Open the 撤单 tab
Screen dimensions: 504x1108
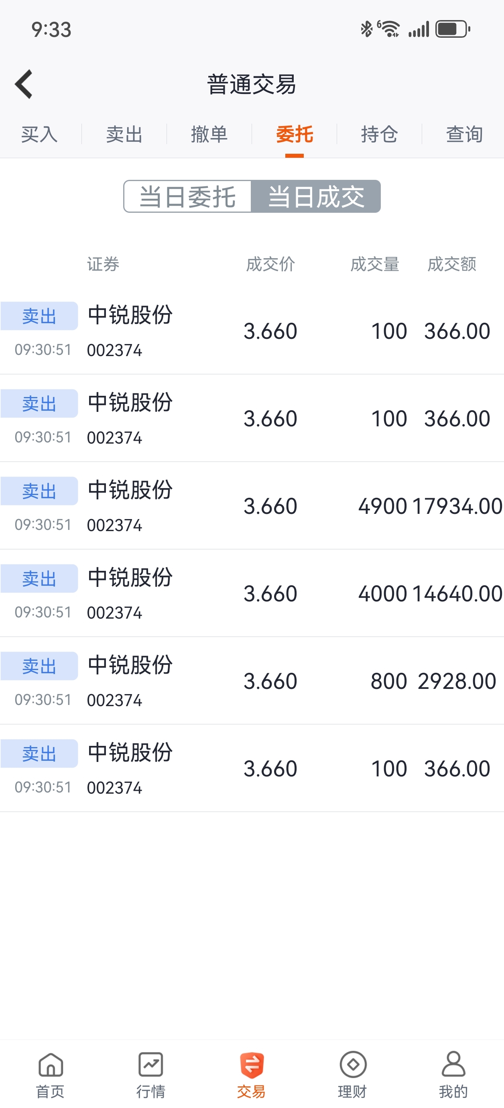click(x=209, y=134)
